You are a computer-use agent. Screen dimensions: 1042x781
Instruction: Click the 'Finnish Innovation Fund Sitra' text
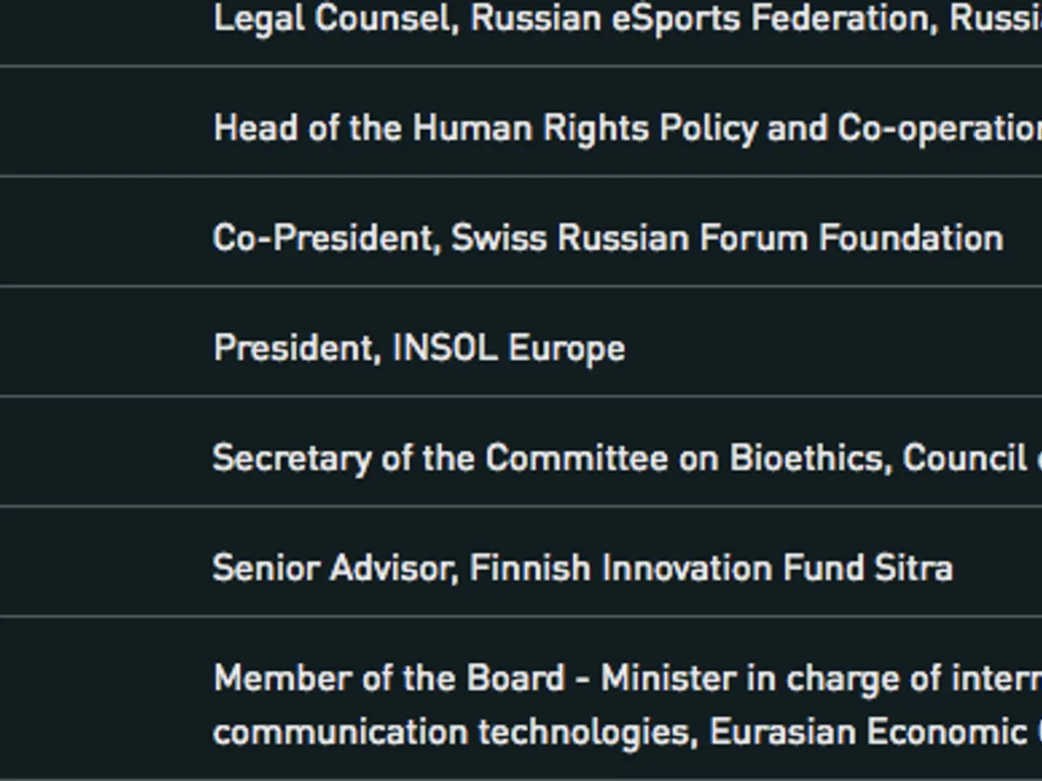click(711, 568)
